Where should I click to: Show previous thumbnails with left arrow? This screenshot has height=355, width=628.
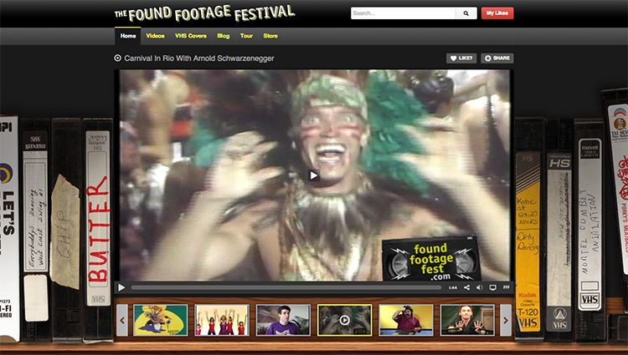(122, 320)
